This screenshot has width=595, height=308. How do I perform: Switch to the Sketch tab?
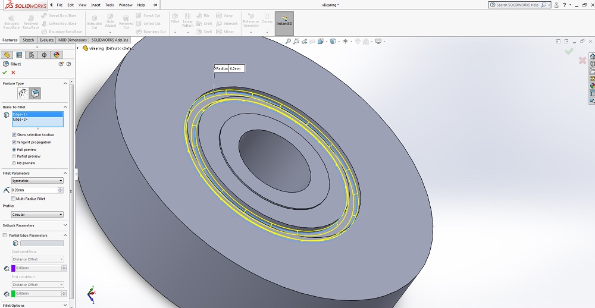28,40
